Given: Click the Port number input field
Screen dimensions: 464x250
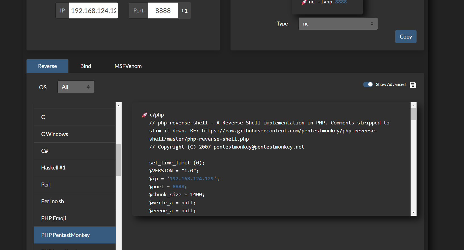Looking at the screenshot, I should point(163,11).
